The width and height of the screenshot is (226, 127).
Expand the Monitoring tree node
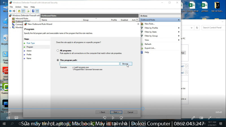(x=10, y=27)
